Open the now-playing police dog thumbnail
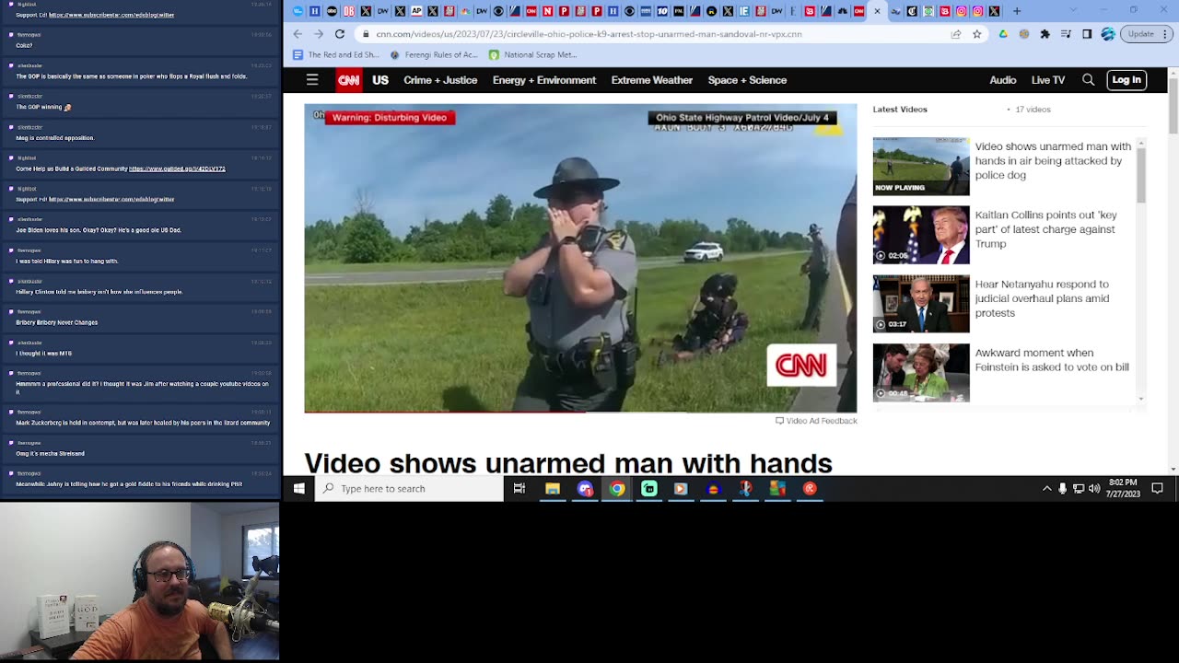Image resolution: width=1179 pixels, height=663 pixels. (921, 167)
